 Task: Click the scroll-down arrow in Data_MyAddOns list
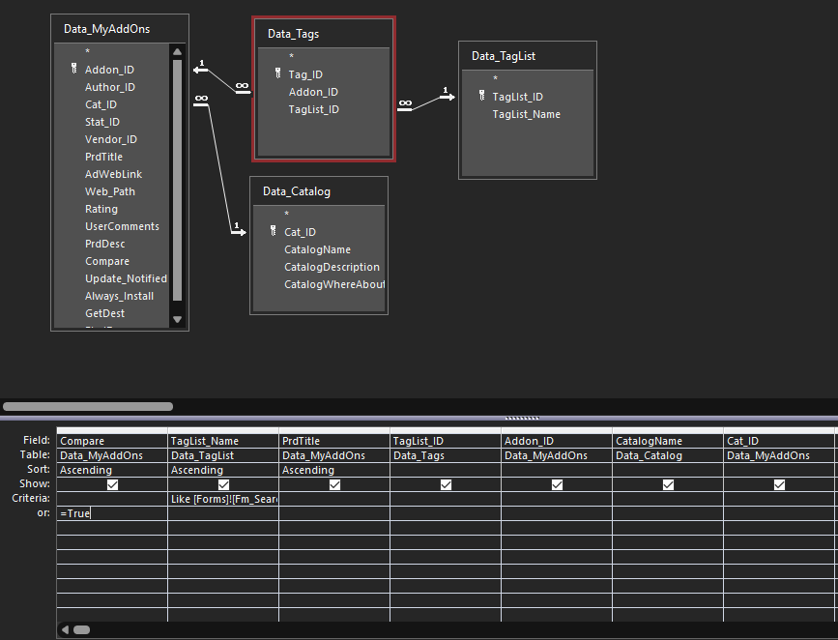177,319
